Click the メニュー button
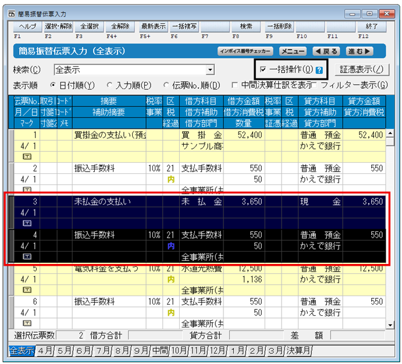 click(x=293, y=51)
